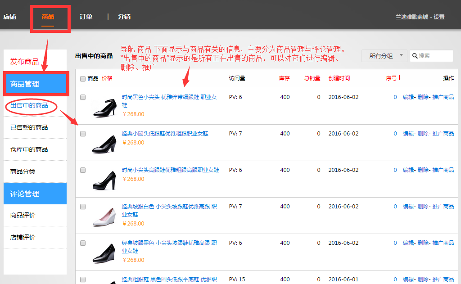This screenshot has width=461, height=284.
Task: Open 经典坡跟白色 小尖头坡跟鞋 product link
Action: pos(169,211)
